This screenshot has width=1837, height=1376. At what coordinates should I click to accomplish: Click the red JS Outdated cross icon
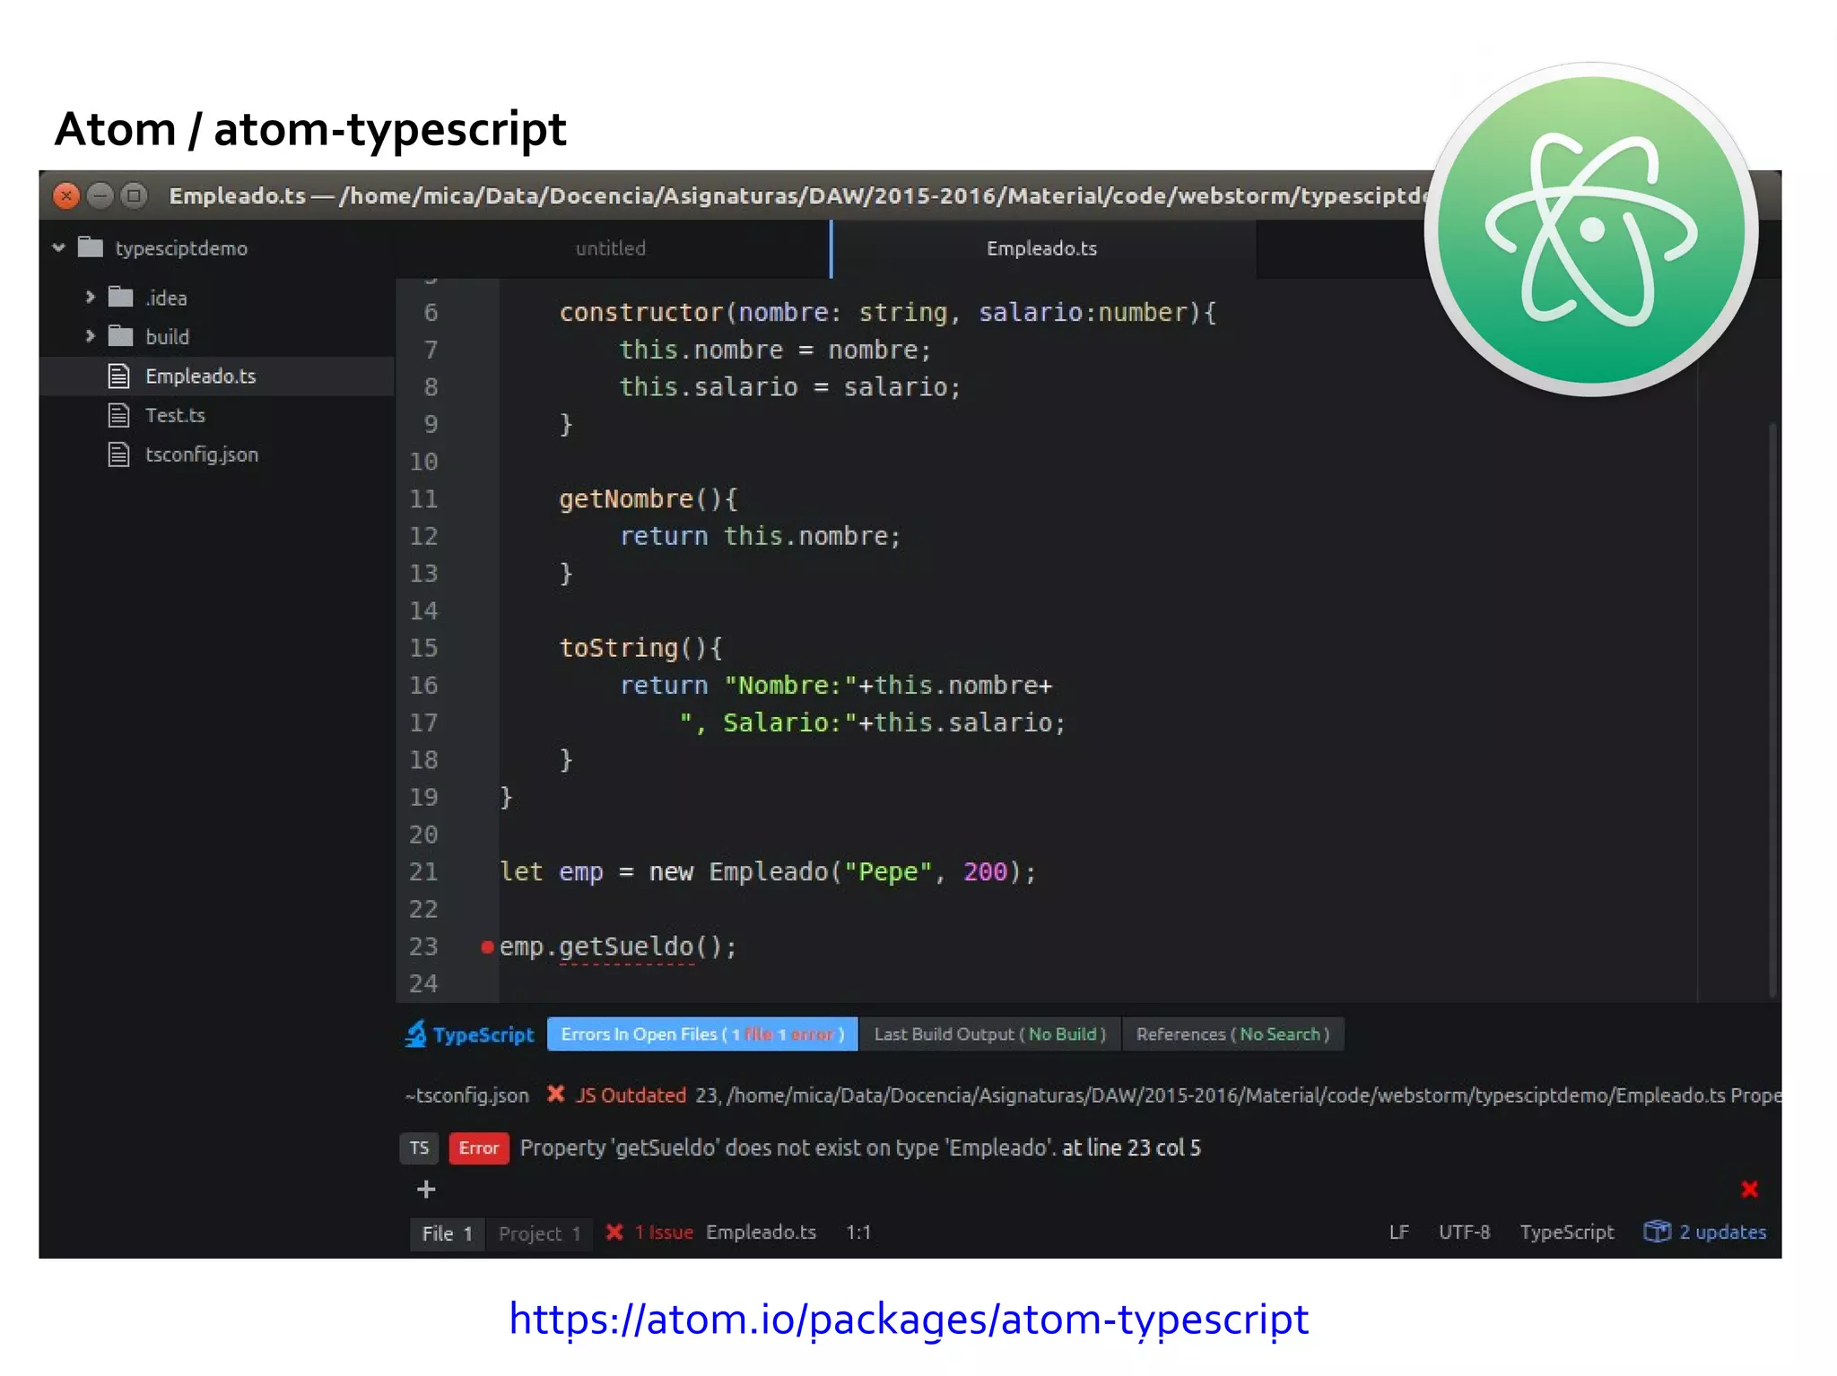[x=556, y=1094]
